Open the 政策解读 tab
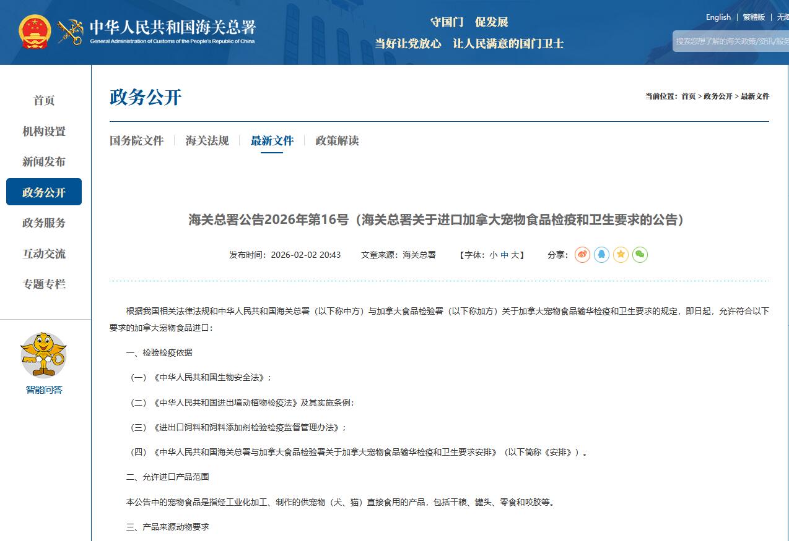Image resolution: width=789 pixels, height=541 pixels. [x=337, y=140]
